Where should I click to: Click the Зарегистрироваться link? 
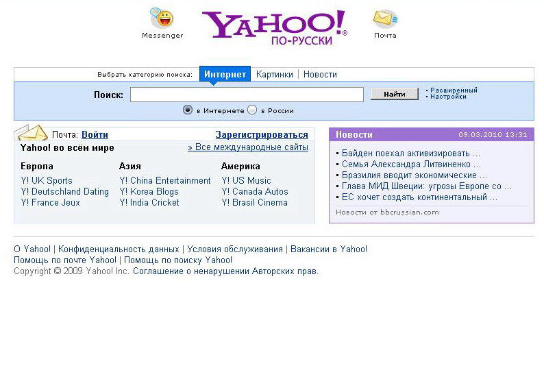click(x=262, y=134)
